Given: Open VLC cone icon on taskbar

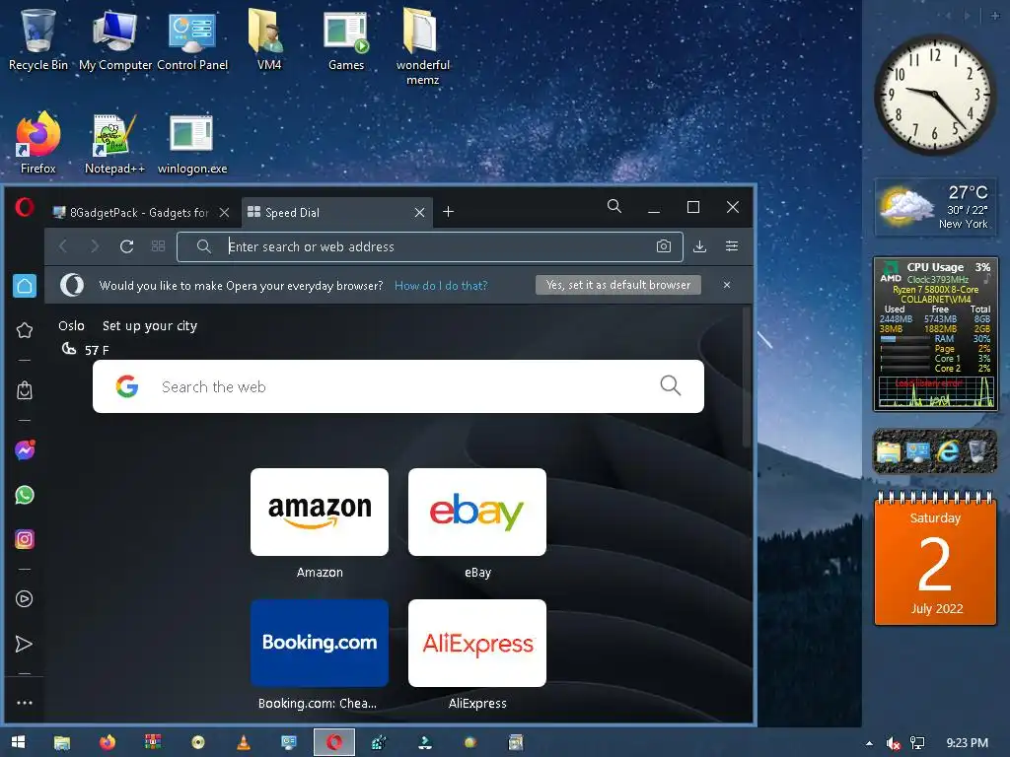Looking at the screenshot, I should pos(244,742).
